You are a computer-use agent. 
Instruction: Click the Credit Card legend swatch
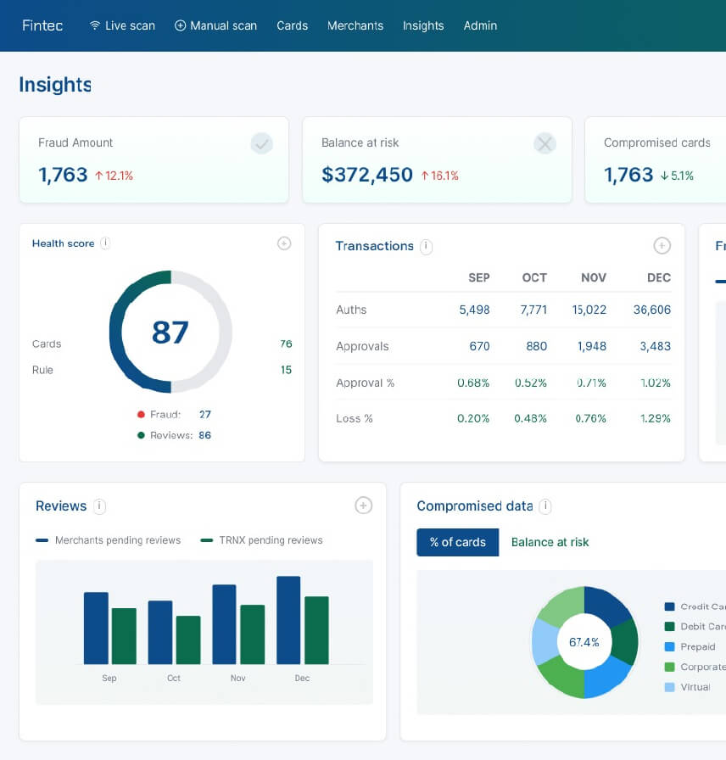pyautogui.click(x=670, y=606)
